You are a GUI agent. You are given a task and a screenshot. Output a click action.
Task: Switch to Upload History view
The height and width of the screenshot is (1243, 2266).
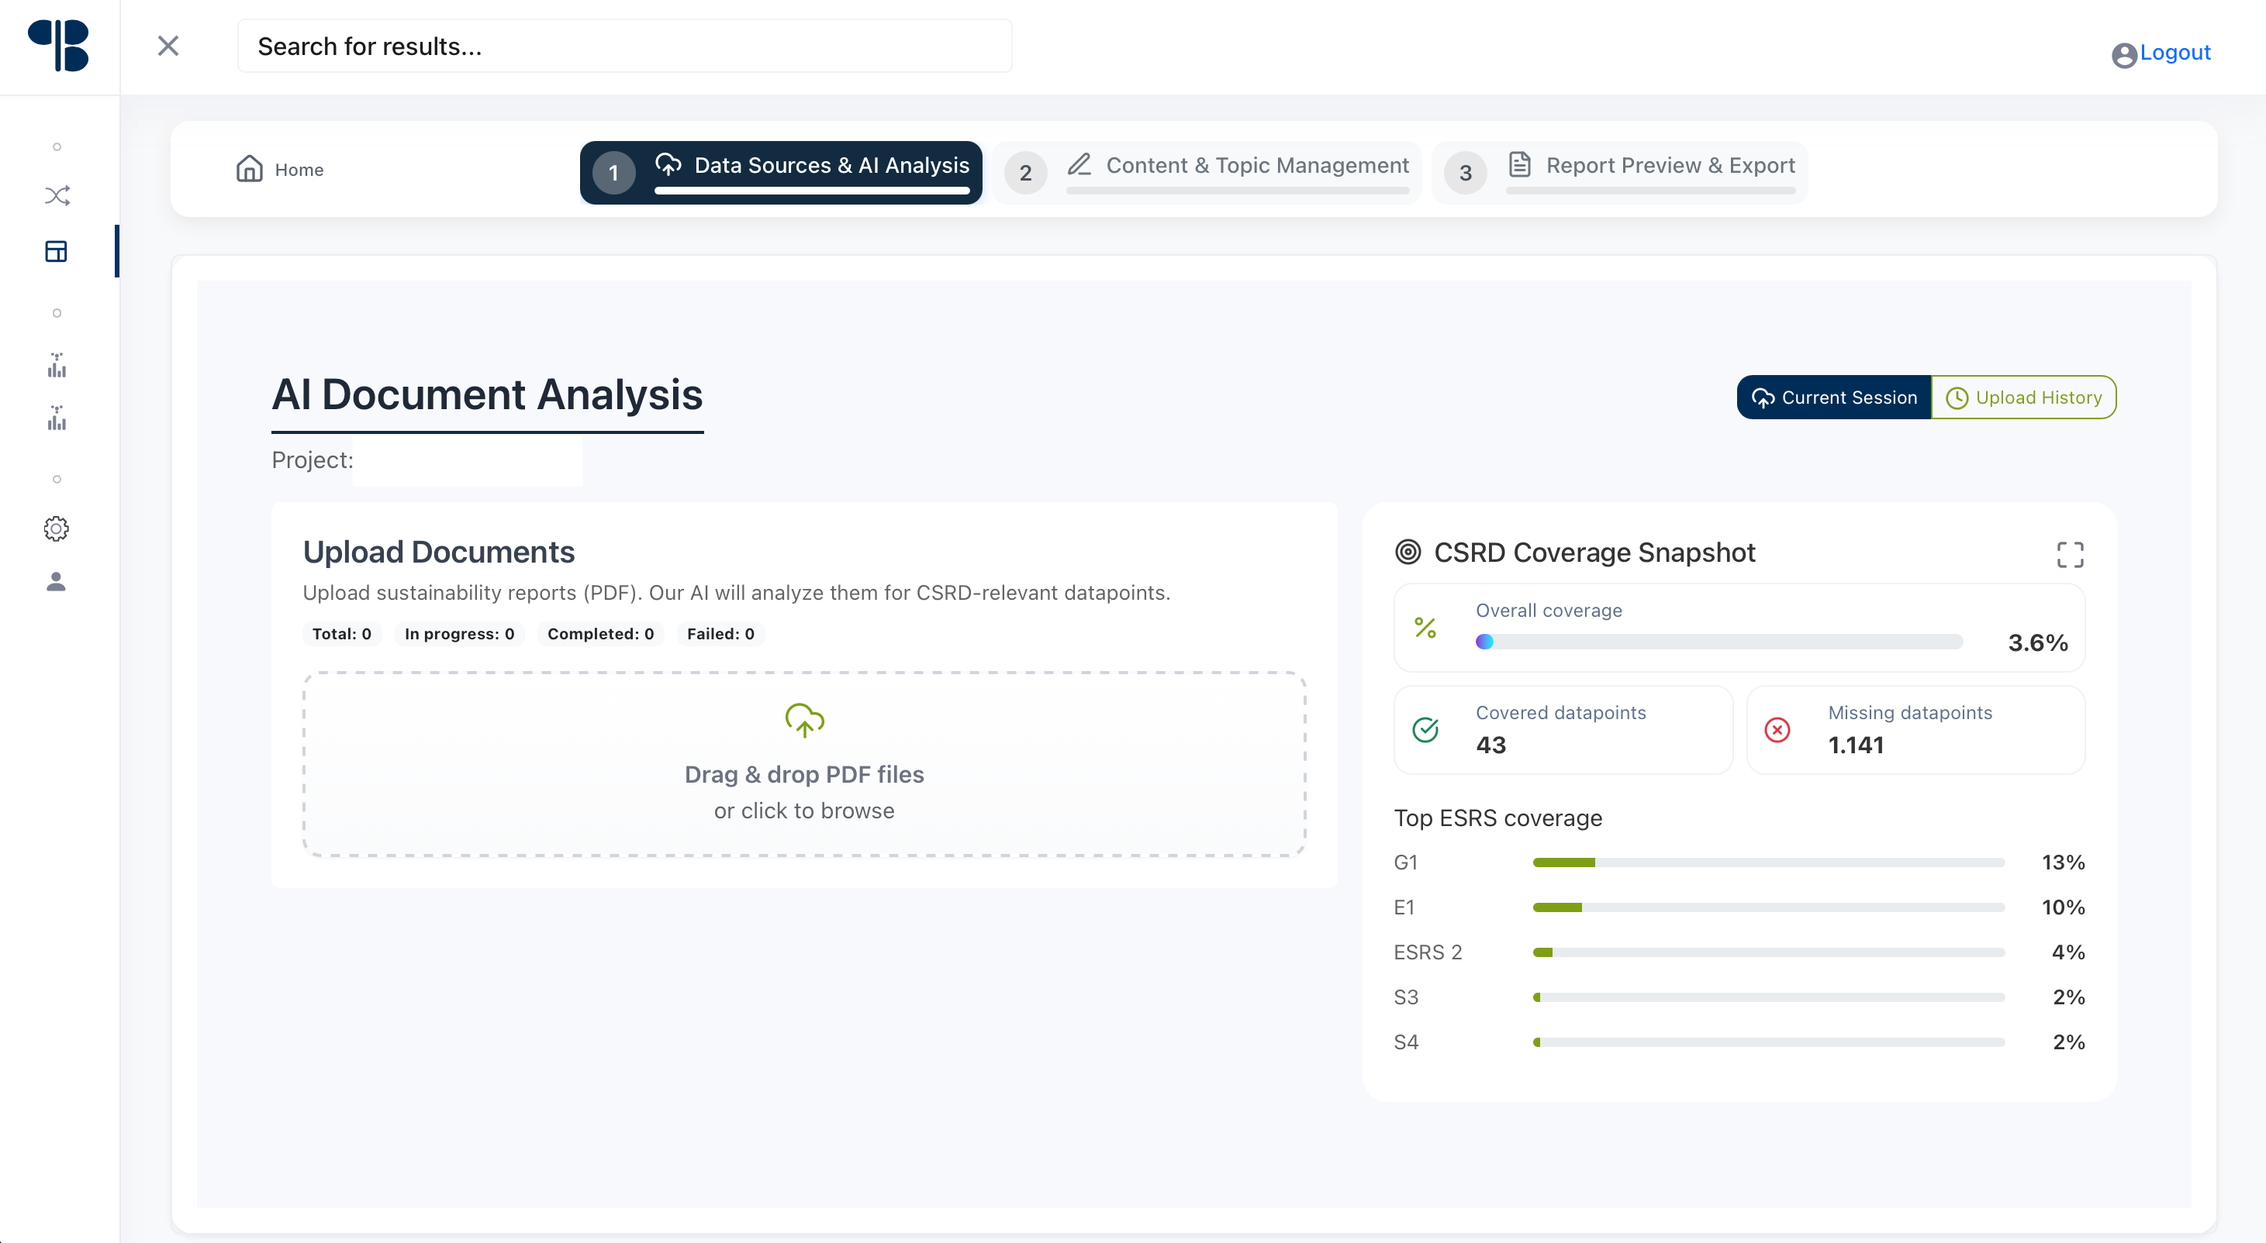click(2024, 398)
